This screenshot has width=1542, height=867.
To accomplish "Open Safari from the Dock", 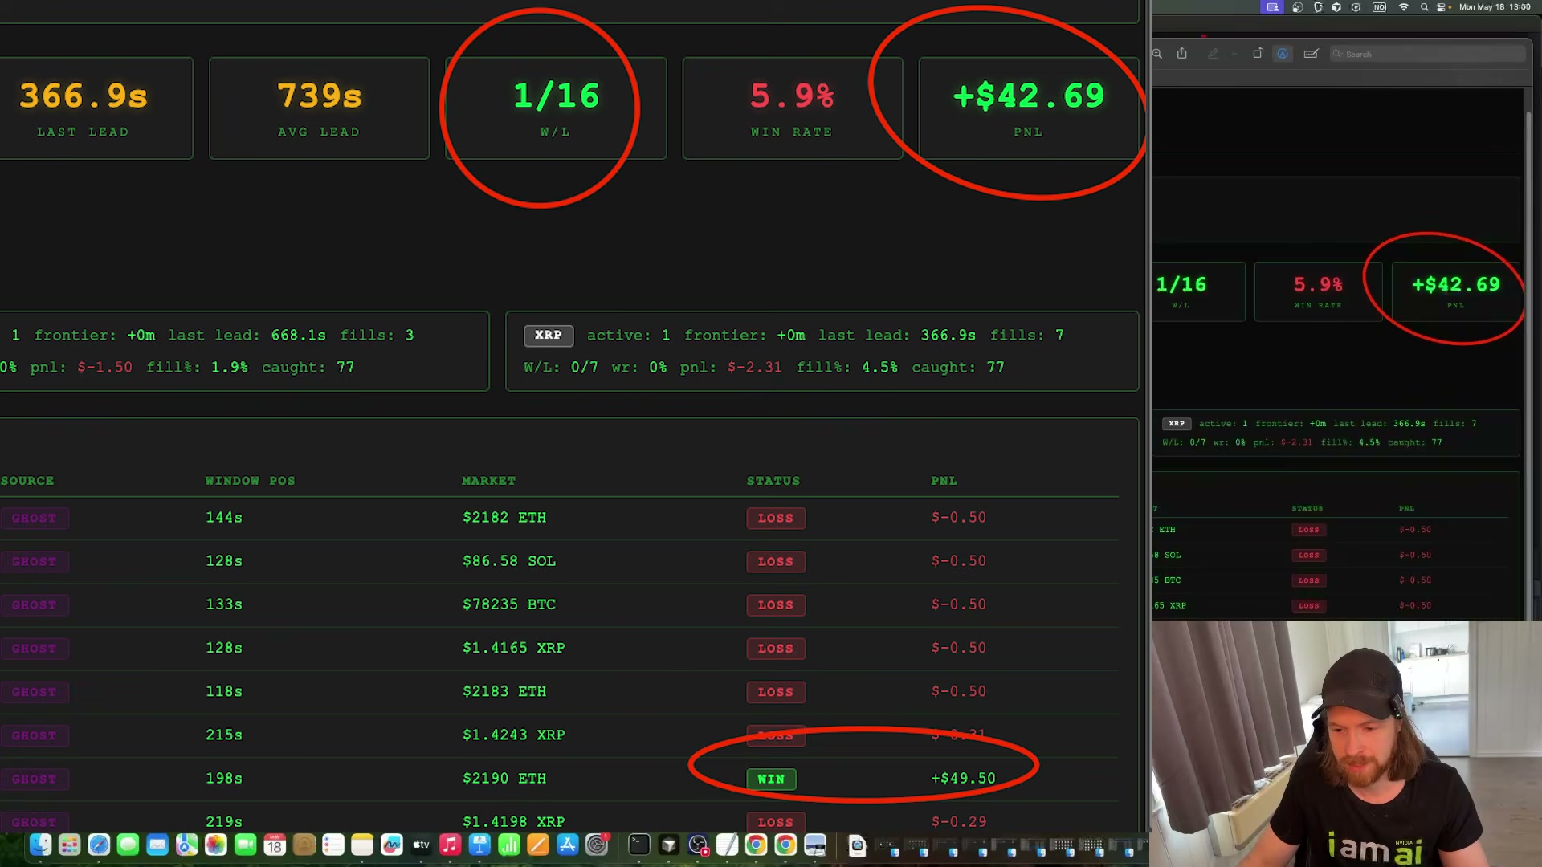I will coord(99,845).
